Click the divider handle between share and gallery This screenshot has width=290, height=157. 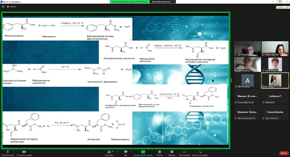tap(231, 80)
